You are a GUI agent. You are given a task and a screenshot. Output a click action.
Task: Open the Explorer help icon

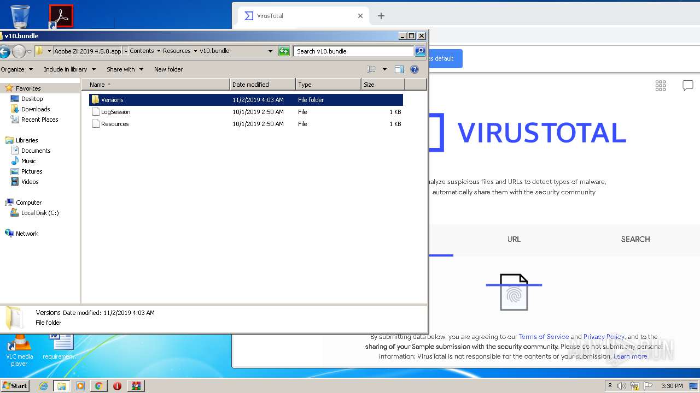point(415,69)
